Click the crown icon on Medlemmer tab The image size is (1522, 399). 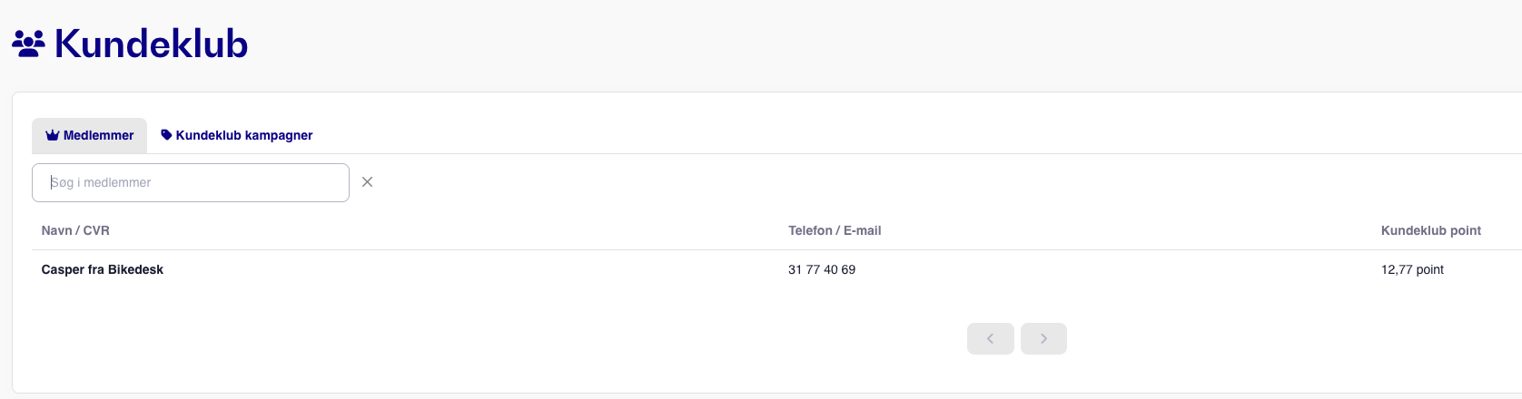click(53, 135)
